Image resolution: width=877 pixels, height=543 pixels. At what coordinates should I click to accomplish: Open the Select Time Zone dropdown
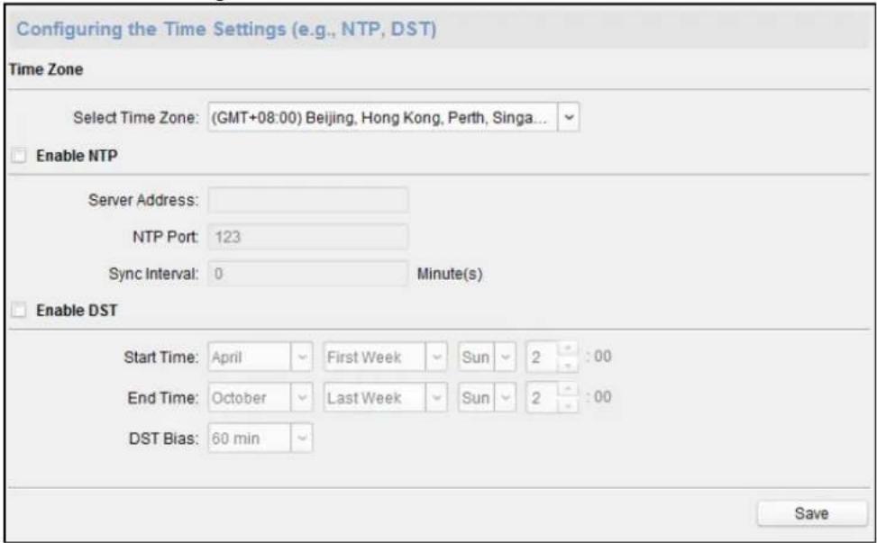[x=393, y=117]
